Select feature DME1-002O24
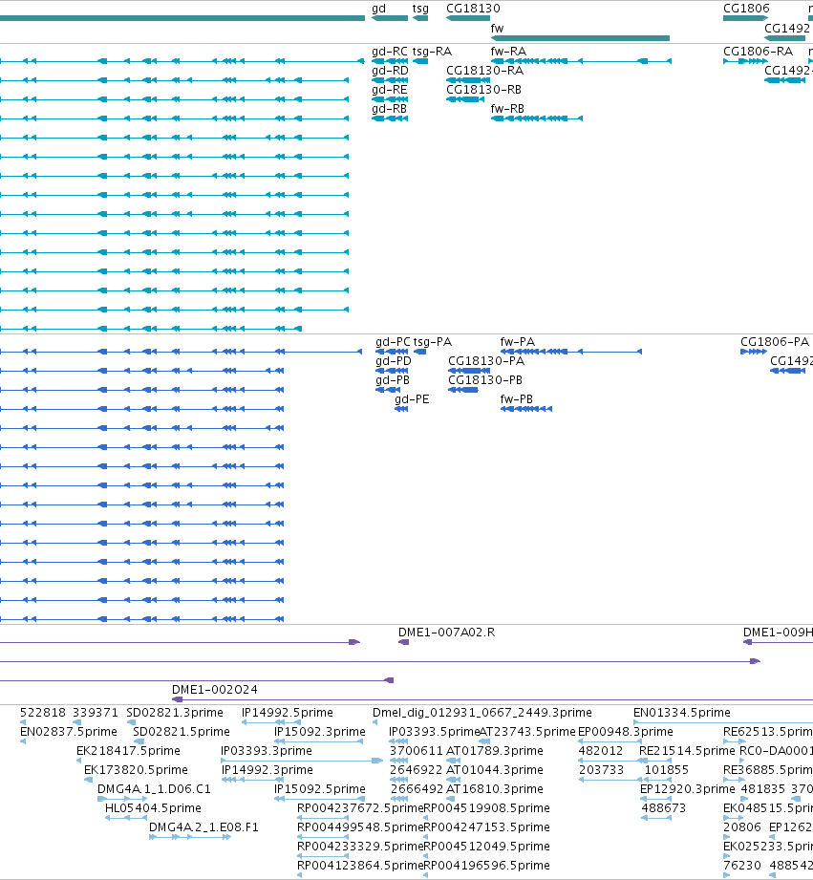The image size is (813, 880). click(x=215, y=690)
